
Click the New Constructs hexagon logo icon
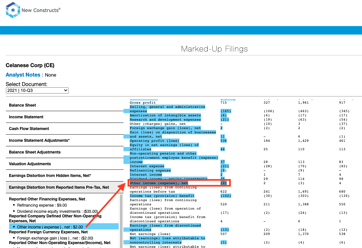click(x=13, y=10)
